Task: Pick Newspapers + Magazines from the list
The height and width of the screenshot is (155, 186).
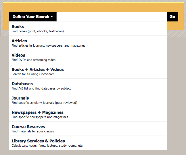Action: point(88,114)
